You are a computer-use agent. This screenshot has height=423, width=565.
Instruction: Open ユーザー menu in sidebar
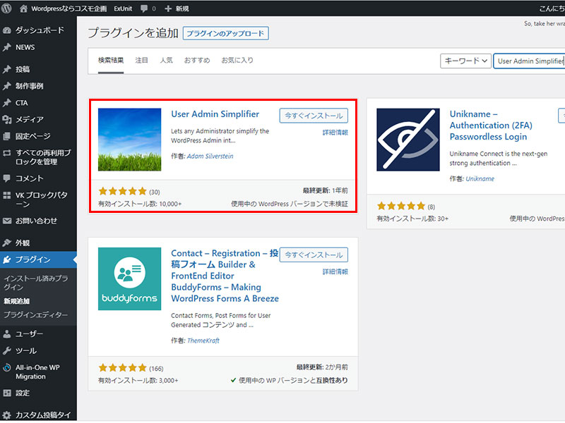click(29, 333)
